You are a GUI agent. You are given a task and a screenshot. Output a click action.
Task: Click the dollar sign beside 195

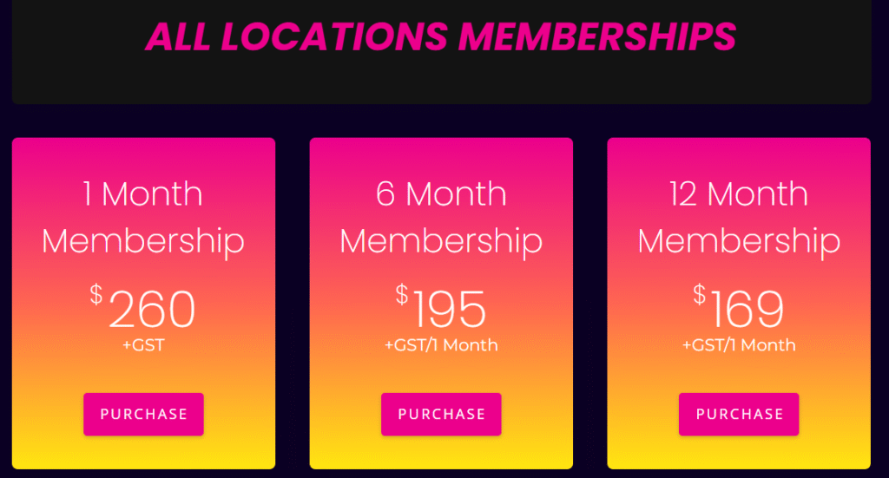click(402, 294)
